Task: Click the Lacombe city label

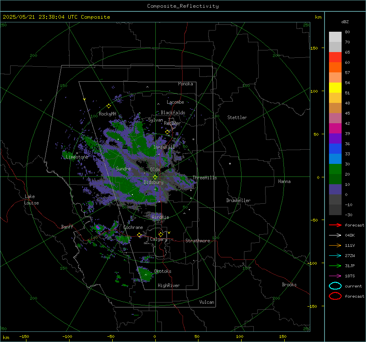Action: click(175, 102)
